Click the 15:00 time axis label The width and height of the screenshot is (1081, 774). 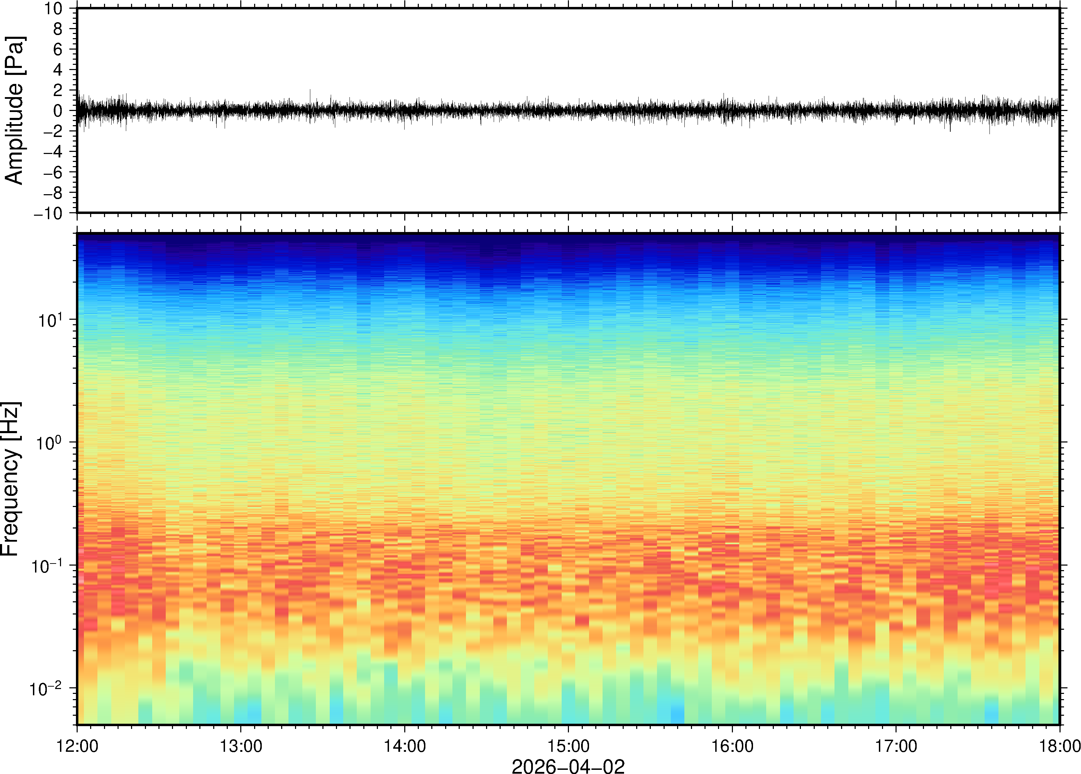pyautogui.click(x=568, y=746)
